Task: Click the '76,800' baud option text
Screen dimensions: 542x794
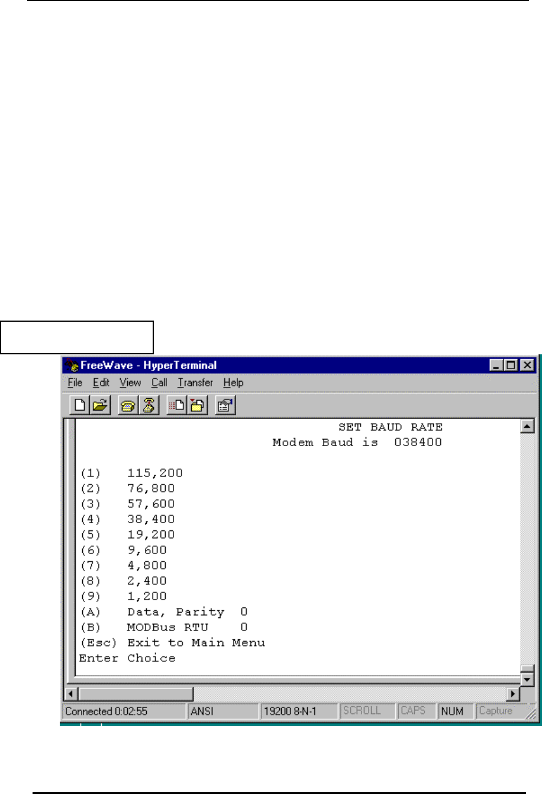Action: [151, 488]
